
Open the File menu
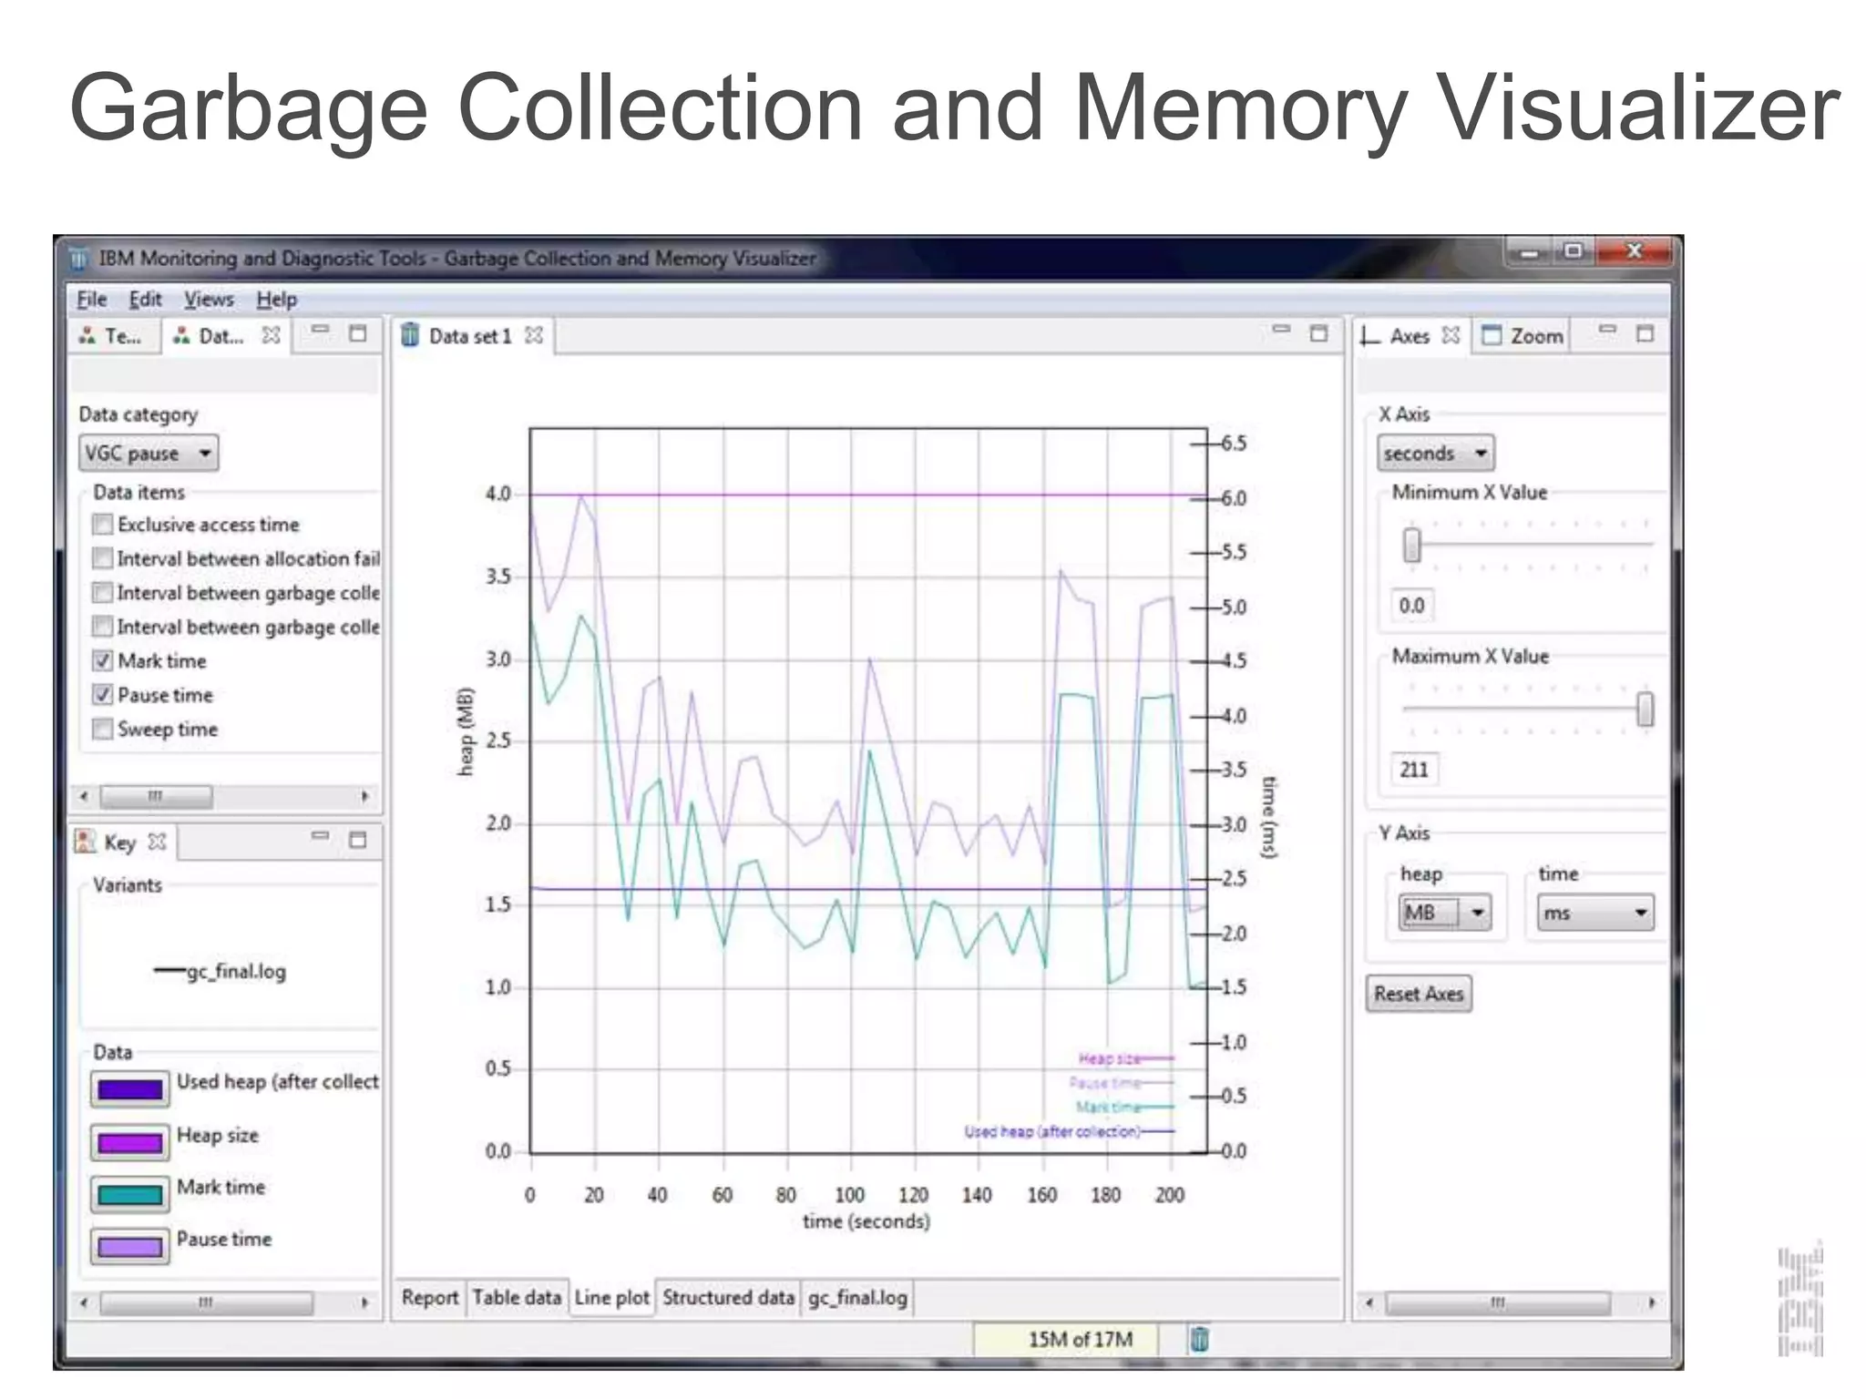(91, 299)
